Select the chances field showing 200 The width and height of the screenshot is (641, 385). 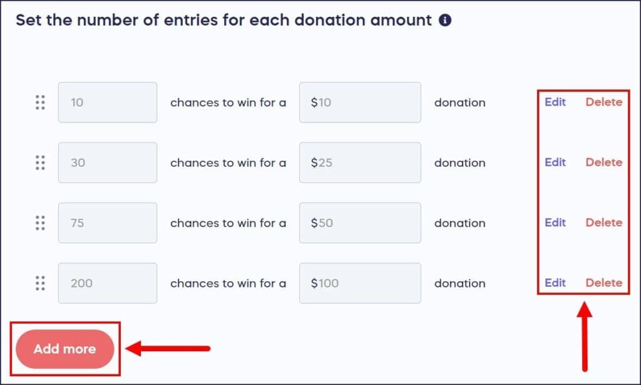108,283
